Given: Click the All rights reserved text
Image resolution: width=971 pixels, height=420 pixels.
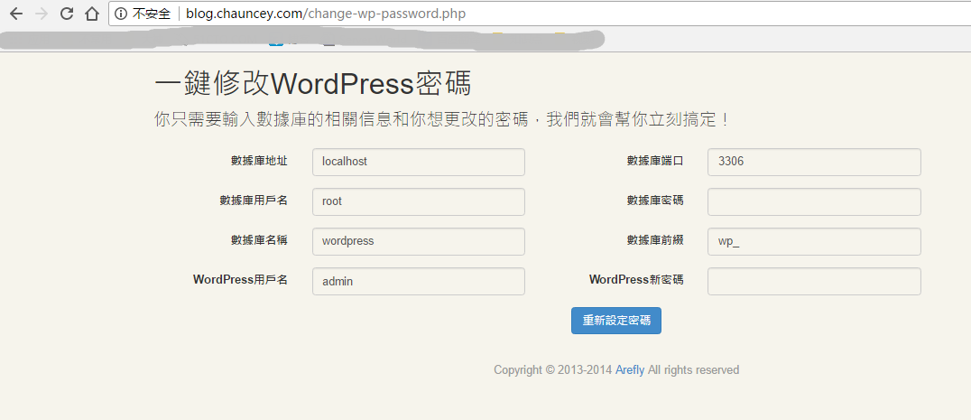Looking at the screenshot, I should (x=694, y=369).
